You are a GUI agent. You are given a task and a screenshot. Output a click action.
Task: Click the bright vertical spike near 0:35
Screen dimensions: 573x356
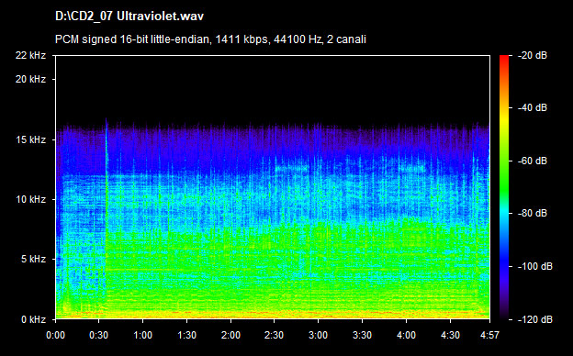[x=107, y=219]
